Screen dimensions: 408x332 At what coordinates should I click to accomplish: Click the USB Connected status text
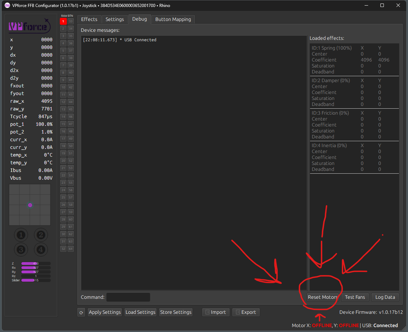coord(380,325)
